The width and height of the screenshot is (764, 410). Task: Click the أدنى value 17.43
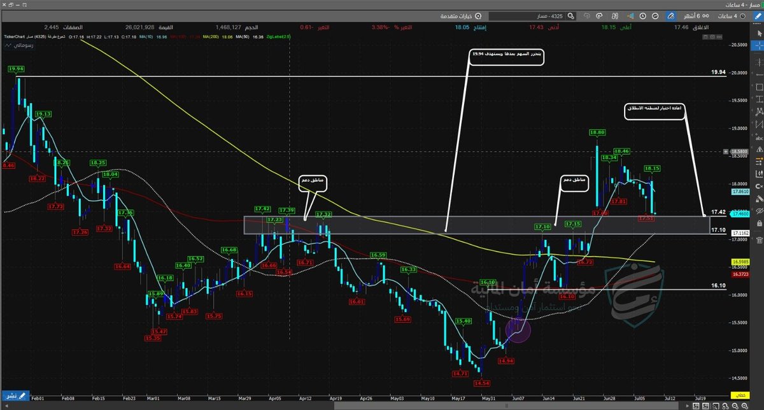536,27
